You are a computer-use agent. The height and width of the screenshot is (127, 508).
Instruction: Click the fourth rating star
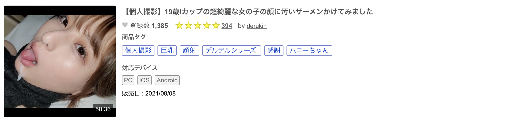(207, 26)
